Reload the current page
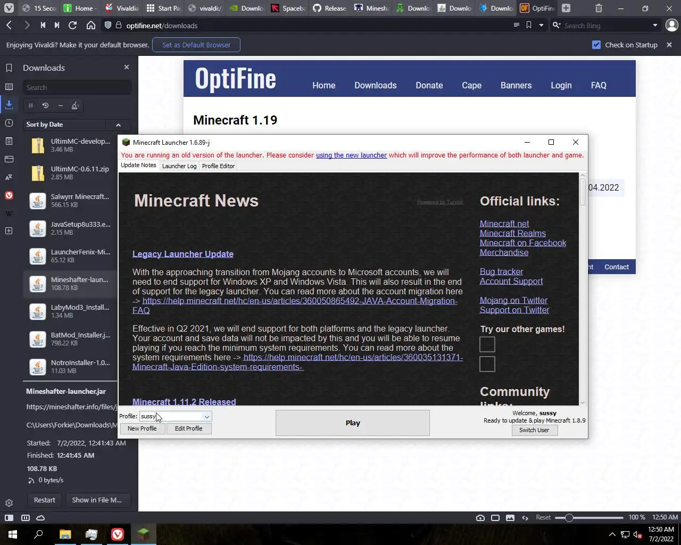The image size is (681, 545). tap(73, 25)
